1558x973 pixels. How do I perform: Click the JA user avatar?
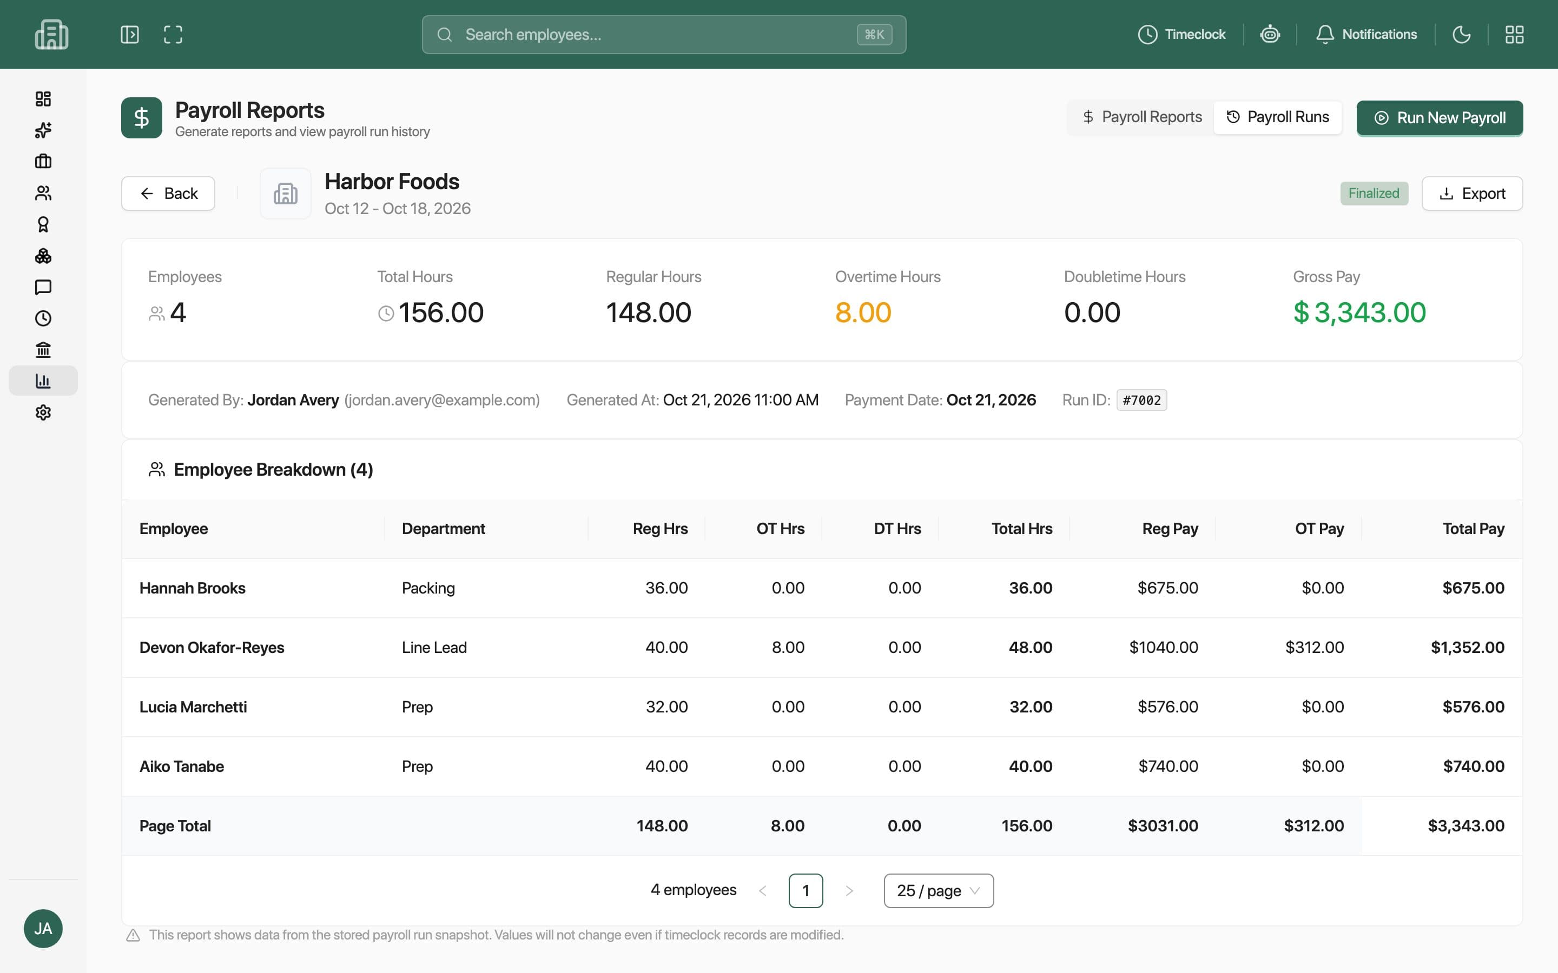pos(43,929)
